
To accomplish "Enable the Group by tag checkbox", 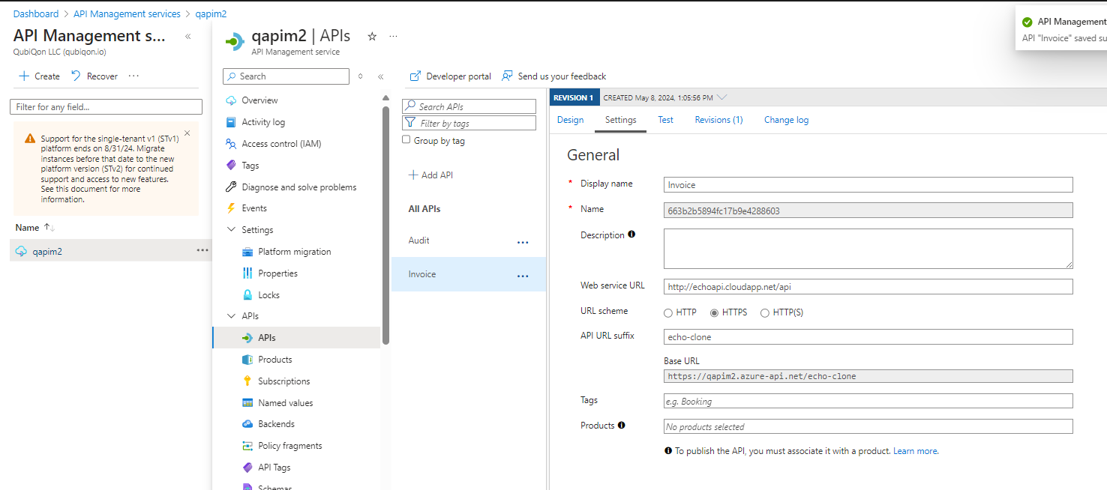I will [406, 140].
